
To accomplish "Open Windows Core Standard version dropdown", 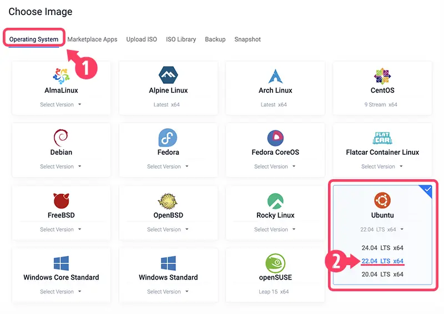I will click(60, 292).
